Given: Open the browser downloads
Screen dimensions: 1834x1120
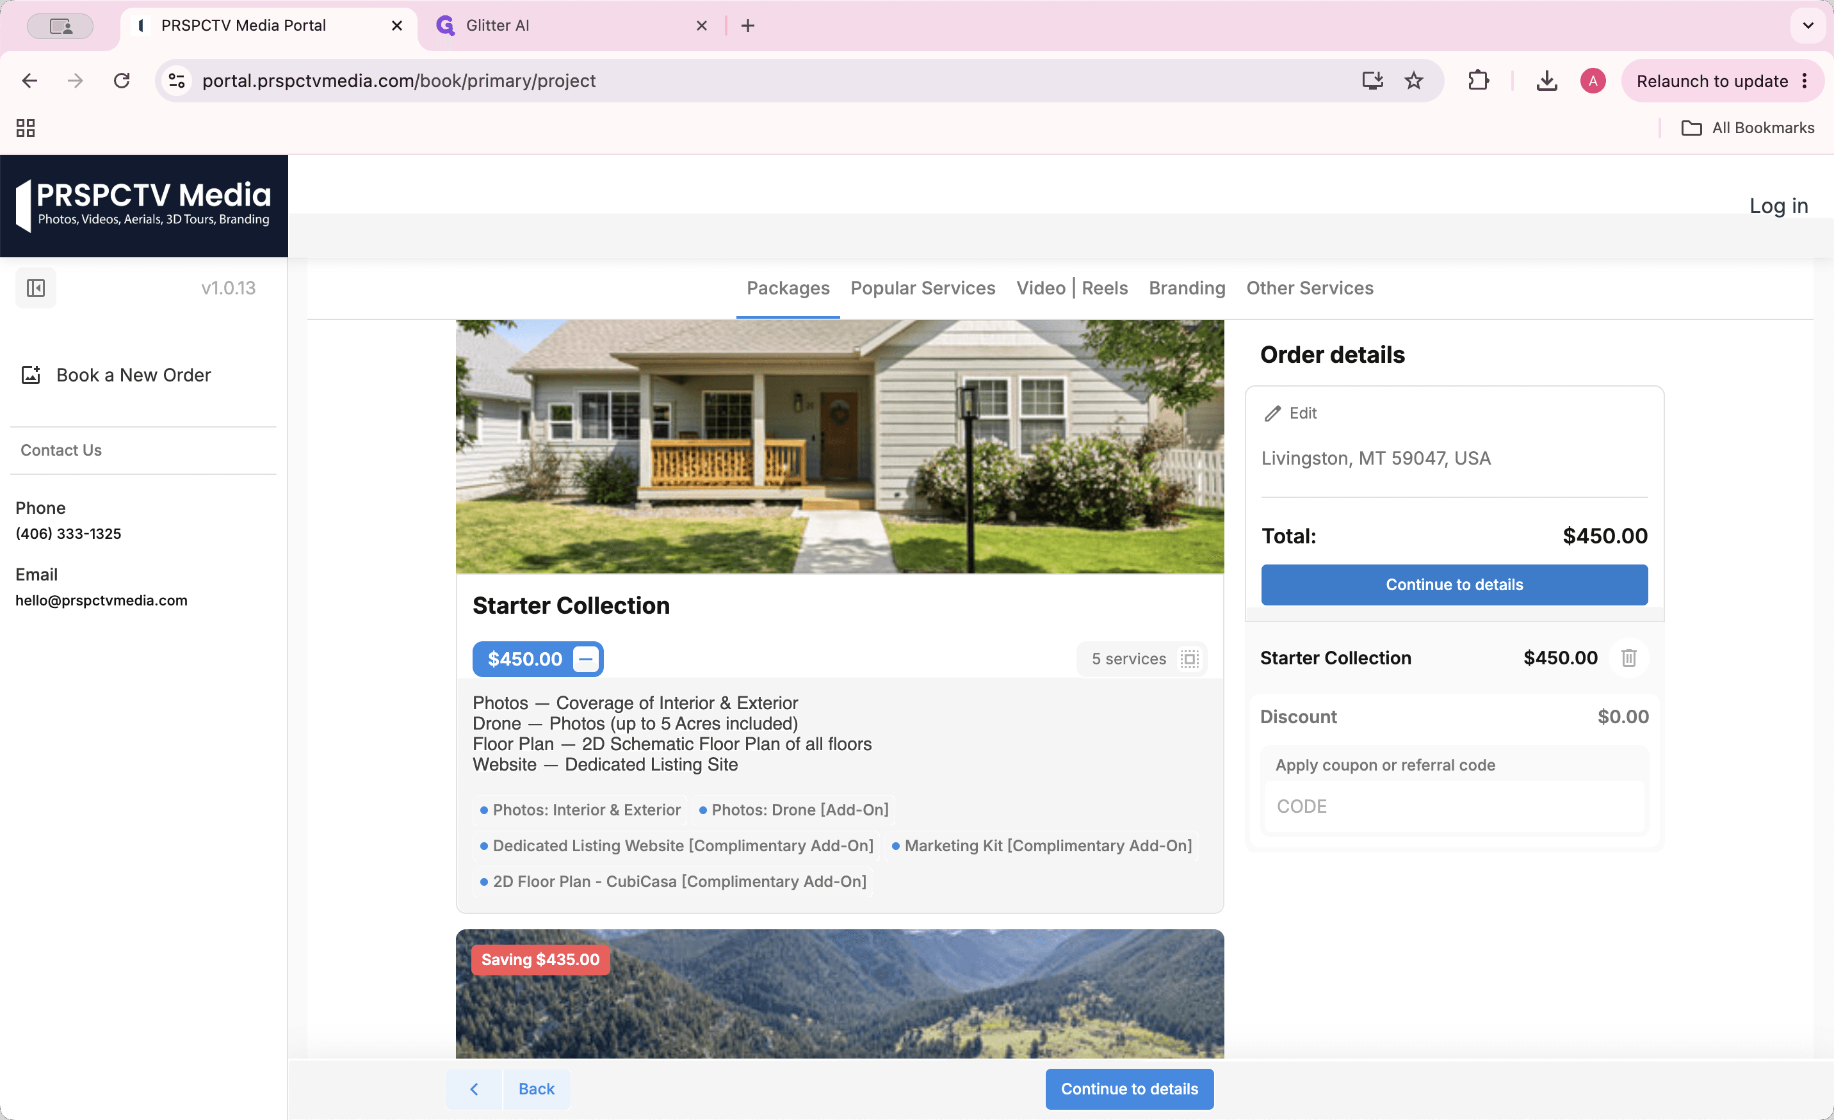Looking at the screenshot, I should coord(1546,80).
